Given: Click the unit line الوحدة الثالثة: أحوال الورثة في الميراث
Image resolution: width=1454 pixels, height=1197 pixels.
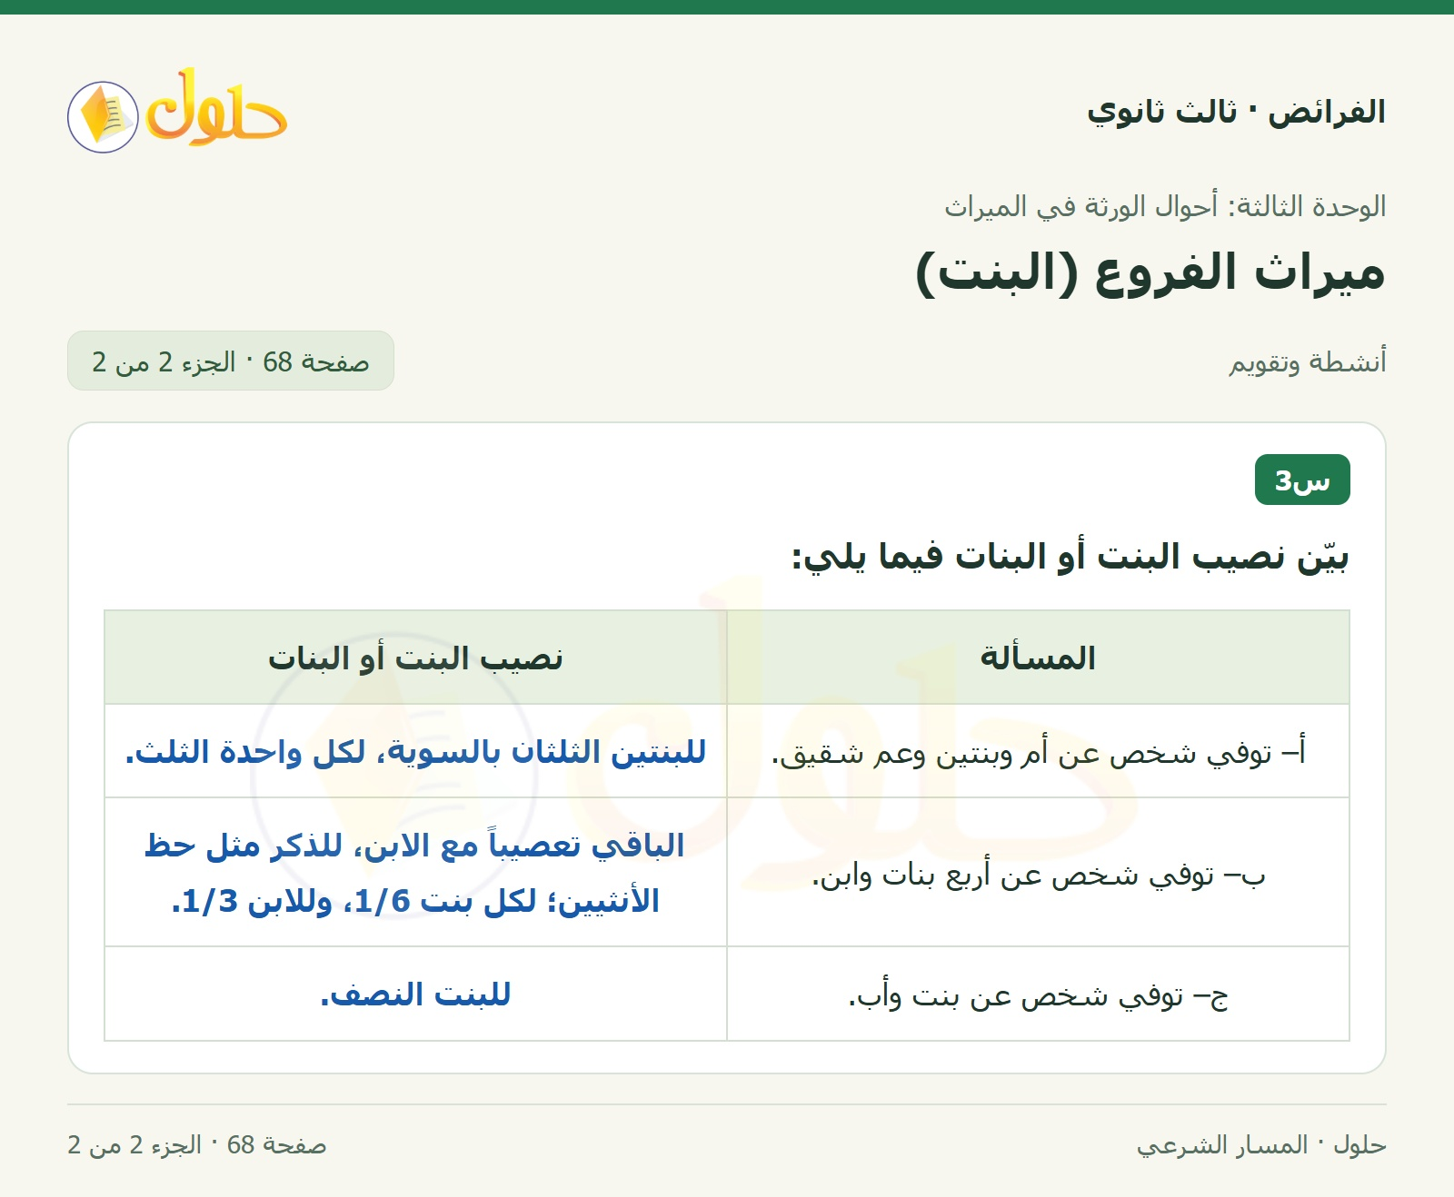Looking at the screenshot, I should pos(1165,206).
